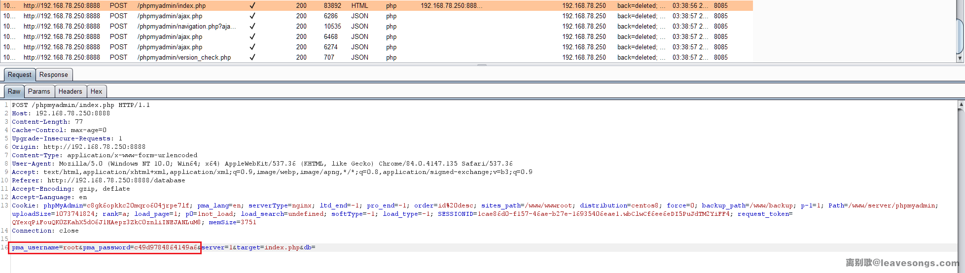The image size is (965, 273).
Task: Click the pma_username request body line
Action: tap(105, 247)
